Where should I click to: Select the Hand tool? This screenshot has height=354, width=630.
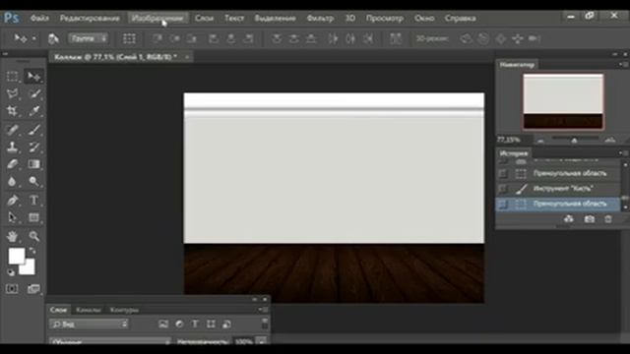coord(12,236)
